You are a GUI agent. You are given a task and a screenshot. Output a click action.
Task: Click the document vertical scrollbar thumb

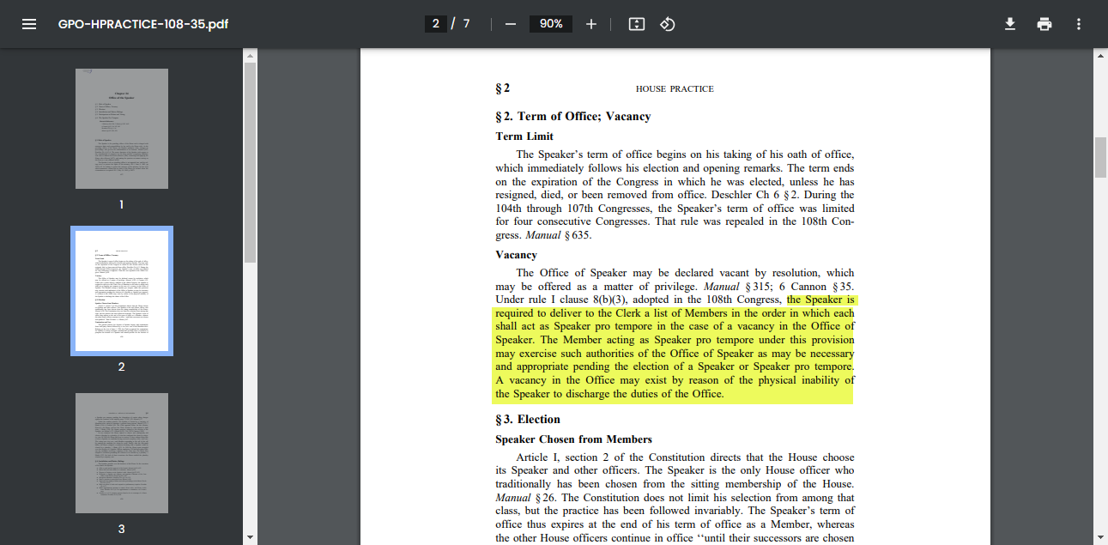click(1100, 157)
